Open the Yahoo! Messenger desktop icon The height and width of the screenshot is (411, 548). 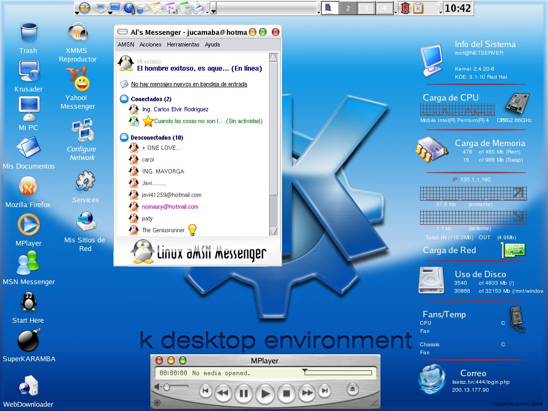pos(78,78)
